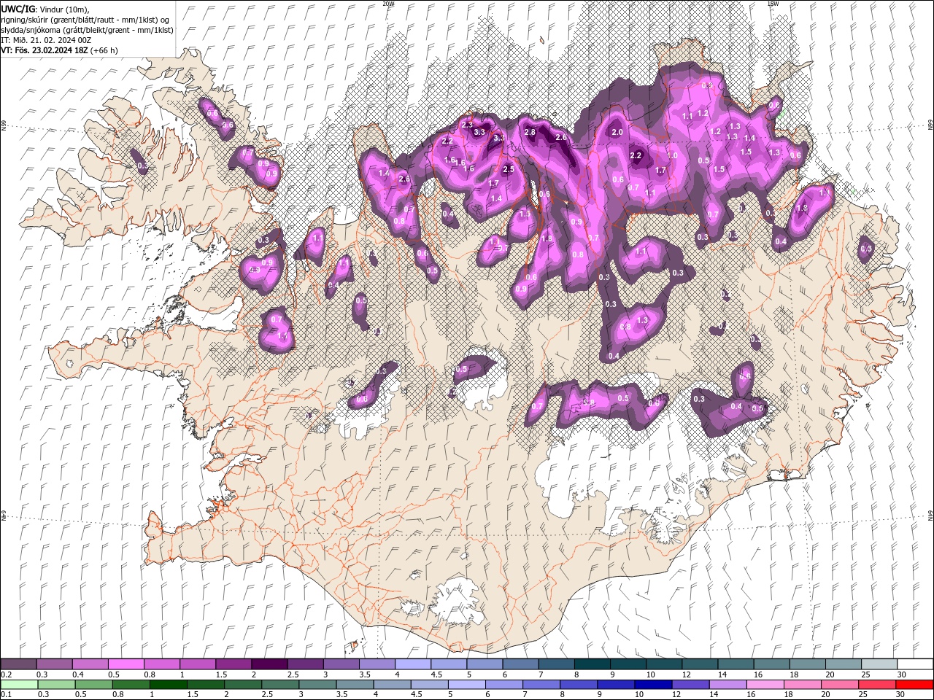Click the 2.8 snowfall value on the map

pos(530,133)
